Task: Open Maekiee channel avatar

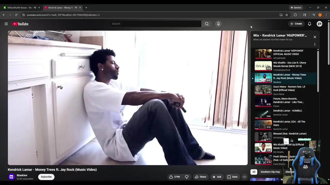Action: click(x=11, y=177)
